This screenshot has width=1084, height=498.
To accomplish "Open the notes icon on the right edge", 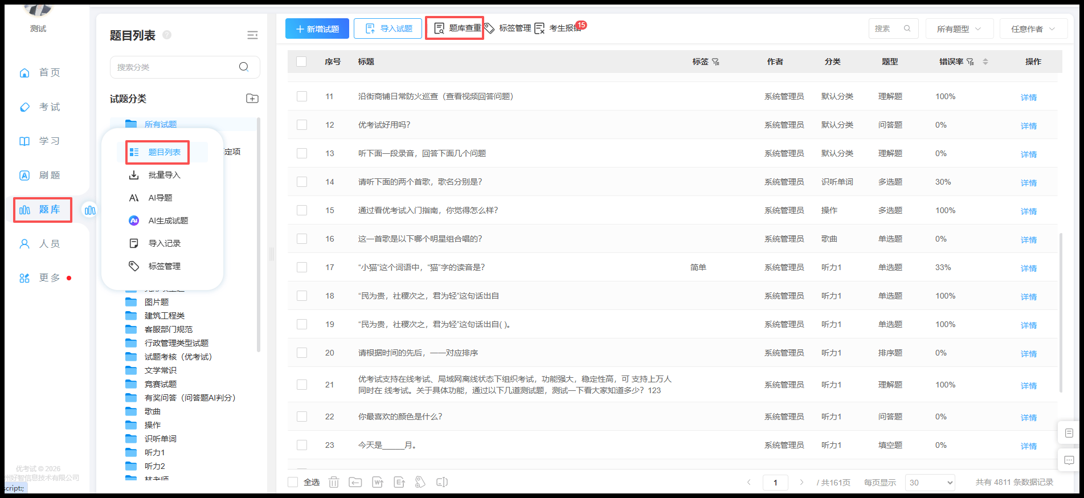I will pyautogui.click(x=1069, y=433).
